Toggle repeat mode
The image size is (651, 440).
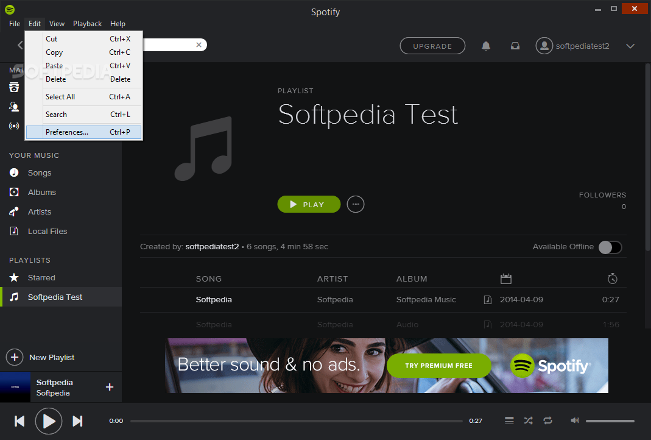(547, 420)
